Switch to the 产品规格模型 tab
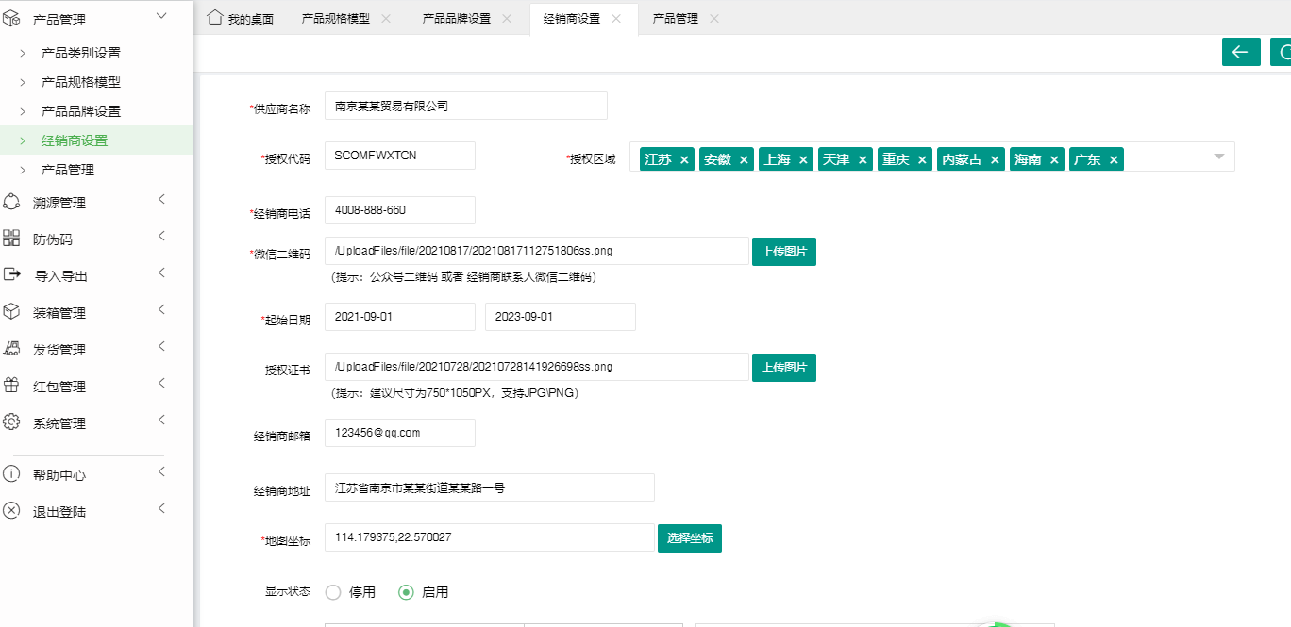Image resolution: width=1291 pixels, height=627 pixels. (x=335, y=19)
